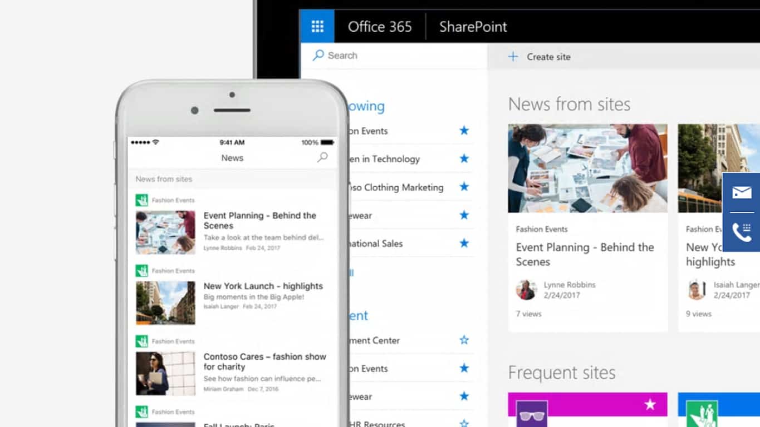The width and height of the screenshot is (760, 427).
Task: Tap the search icon in phone News header
Action: coord(322,157)
